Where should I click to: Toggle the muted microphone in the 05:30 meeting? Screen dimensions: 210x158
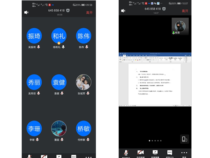click(x=29, y=156)
